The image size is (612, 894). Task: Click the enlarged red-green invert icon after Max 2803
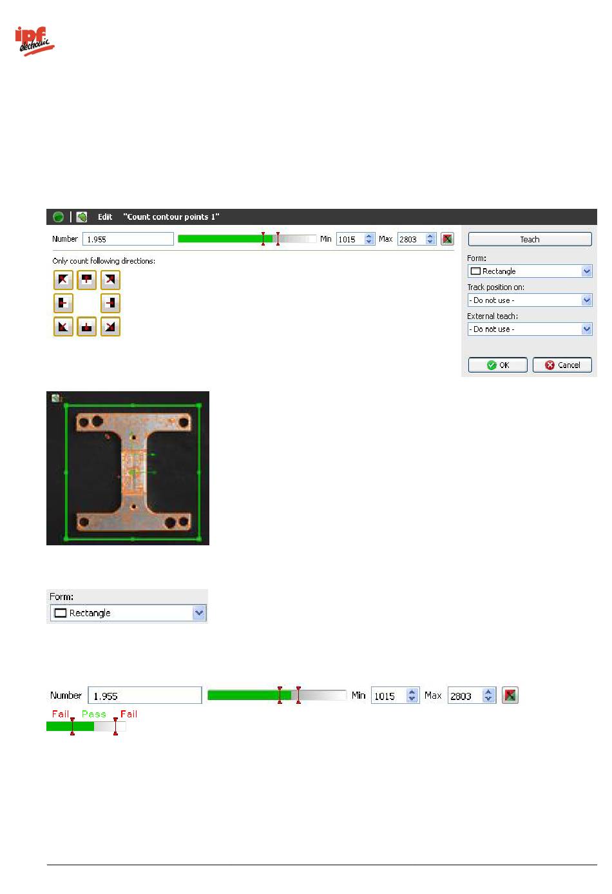pyautogui.click(x=510, y=695)
